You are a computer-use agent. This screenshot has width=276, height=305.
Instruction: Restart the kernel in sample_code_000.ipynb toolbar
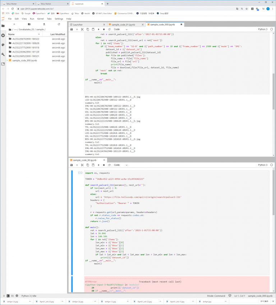coord(109,29)
